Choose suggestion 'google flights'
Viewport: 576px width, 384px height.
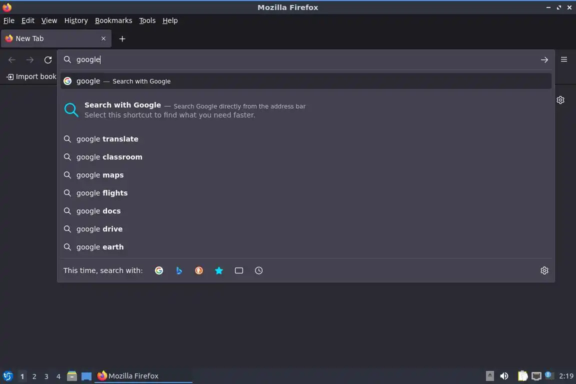[x=306, y=193]
